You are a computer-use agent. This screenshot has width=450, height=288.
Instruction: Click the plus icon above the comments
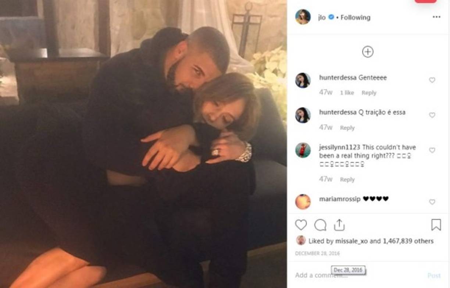[367, 52]
